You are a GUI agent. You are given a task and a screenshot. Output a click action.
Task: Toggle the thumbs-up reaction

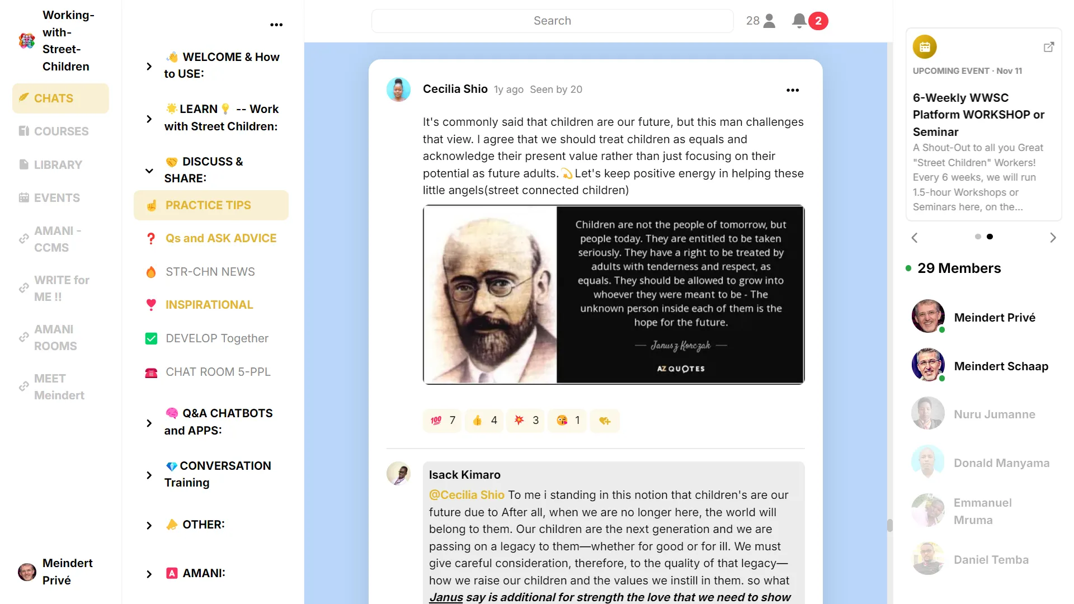tap(484, 421)
